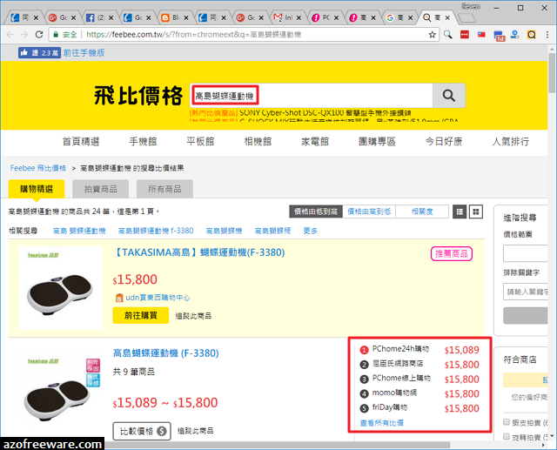Open the 屈臣氏網路商店 price listing

pyautogui.click(x=419, y=365)
